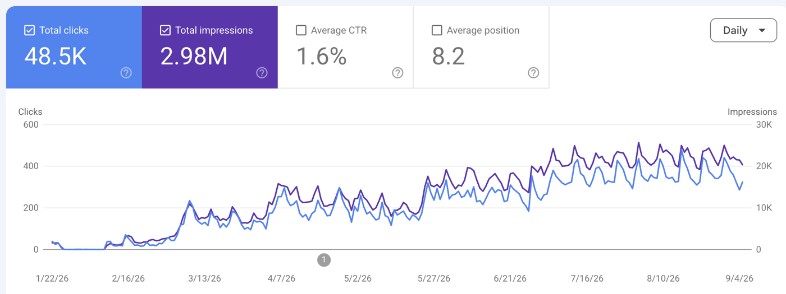Click the 8/10/26 date axis label
Viewport: 786px width, 294px height.
click(x=664, y=278)
